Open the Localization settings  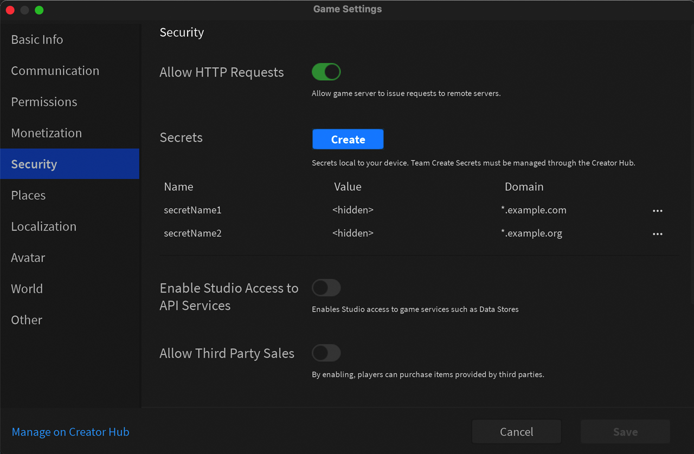[43, 226]
